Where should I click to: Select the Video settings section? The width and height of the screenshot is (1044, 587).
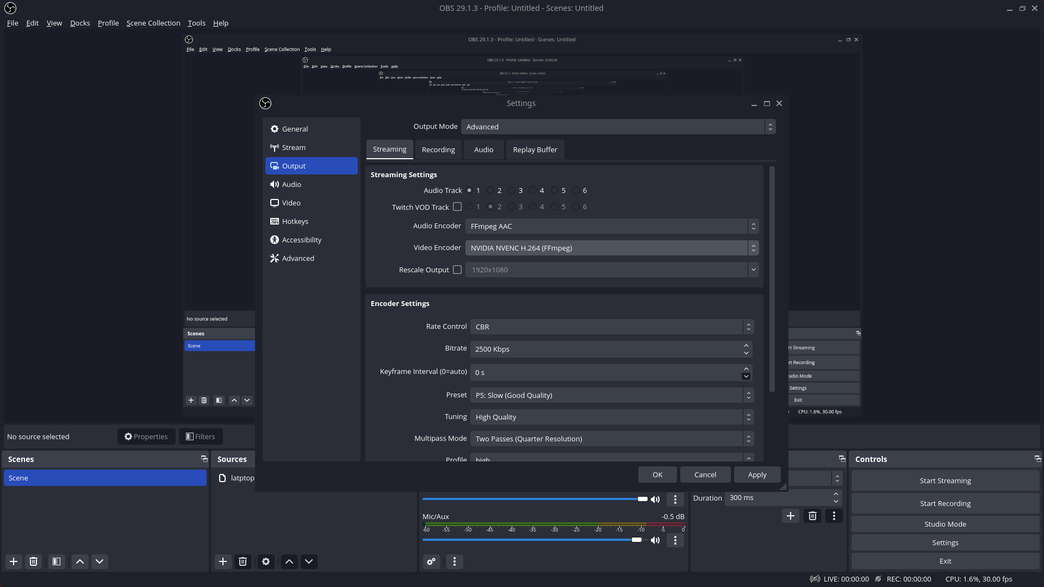point(291,202)
